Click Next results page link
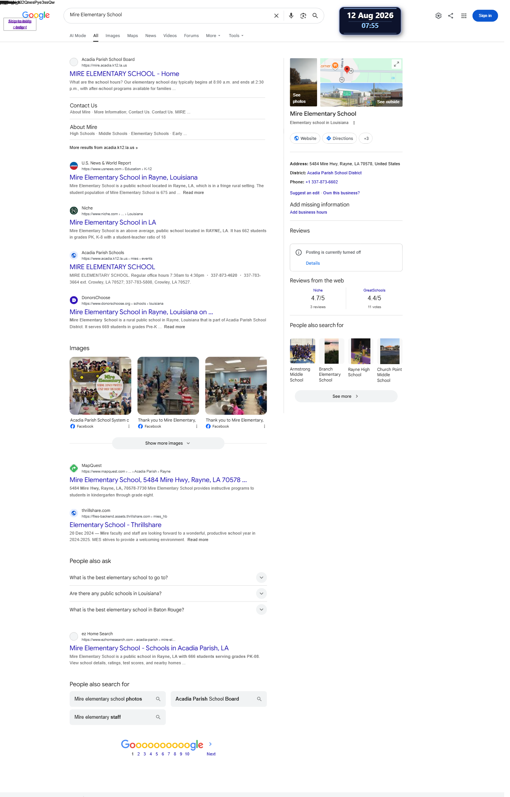Viewport: 510px width, 797px height. [x=211, y=754]
